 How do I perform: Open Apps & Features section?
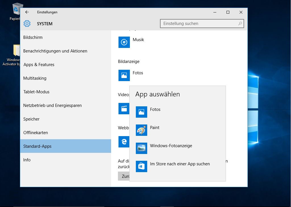click(x=66, y=65)
